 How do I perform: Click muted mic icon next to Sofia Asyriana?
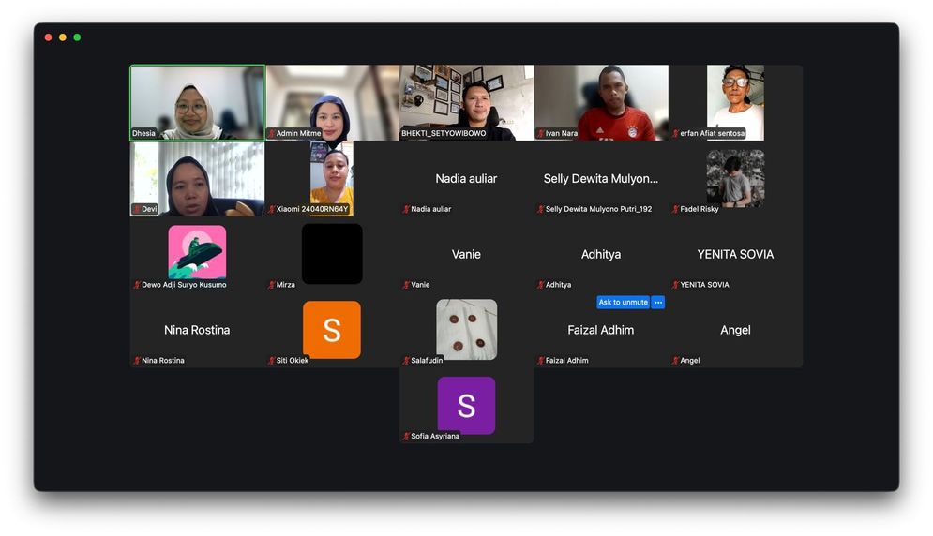click(x=406, y=437)
